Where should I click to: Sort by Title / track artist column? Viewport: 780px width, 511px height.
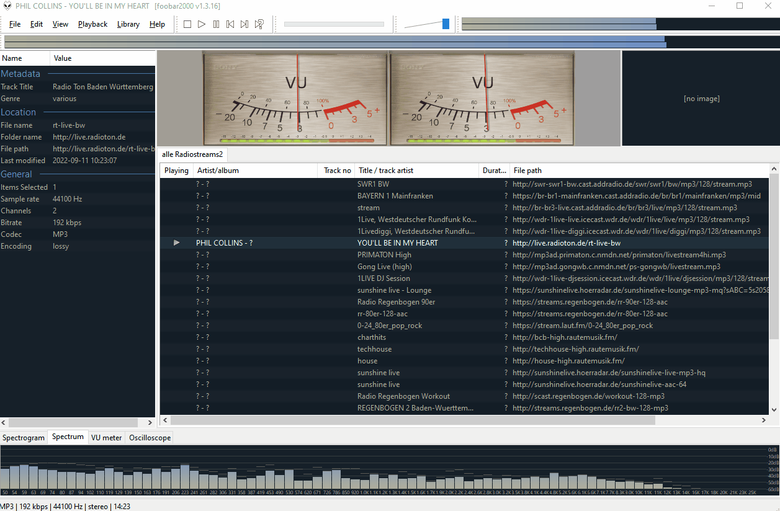click(x=416, y=170)
